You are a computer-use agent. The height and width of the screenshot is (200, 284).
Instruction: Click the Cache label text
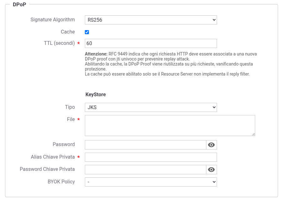(68, 32)
